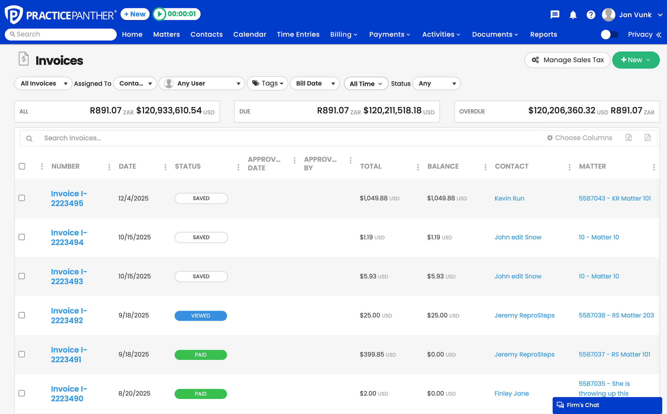Open the chat messages icon in top bar
The height and width of the screenshot is (414, 667).
pos(555,14)
